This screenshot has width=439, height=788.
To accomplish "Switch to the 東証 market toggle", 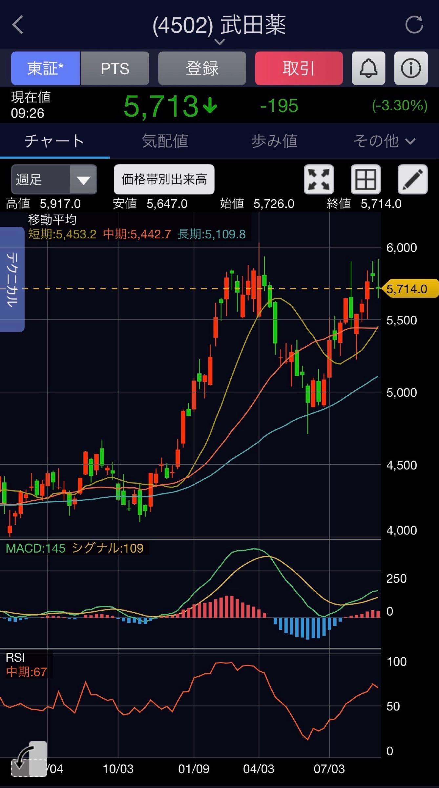I will point(46,68).
